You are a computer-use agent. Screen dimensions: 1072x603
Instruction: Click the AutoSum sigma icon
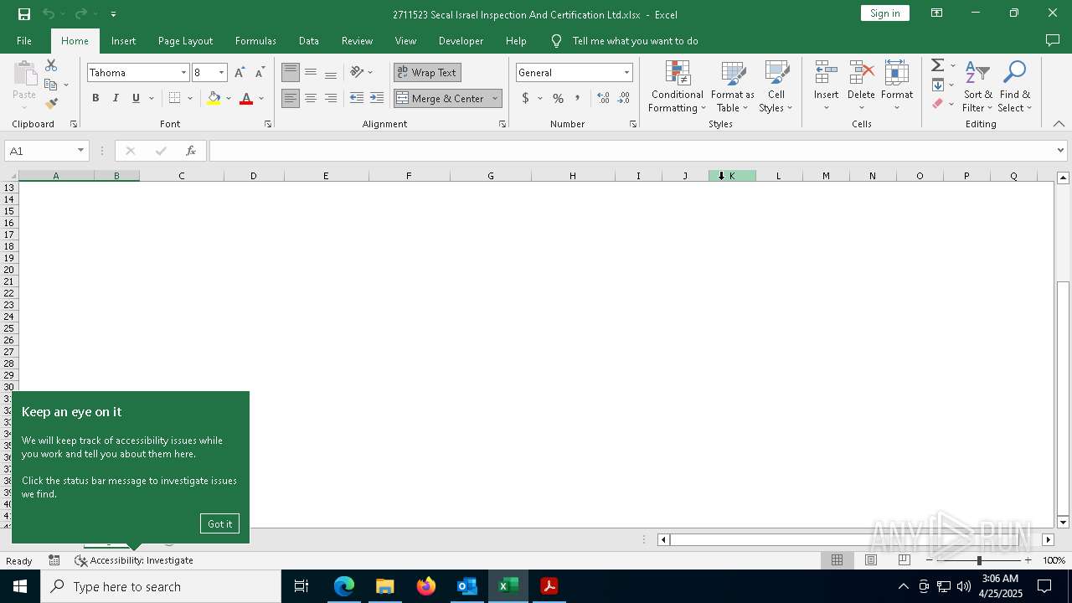(938, 65)
